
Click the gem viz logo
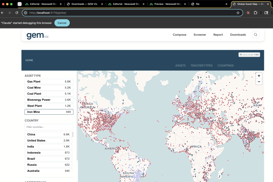[x=37, y=35]
